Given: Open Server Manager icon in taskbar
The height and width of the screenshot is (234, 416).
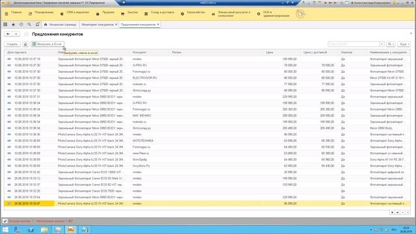Looking at the screenshot, I should tap(18, 229).
